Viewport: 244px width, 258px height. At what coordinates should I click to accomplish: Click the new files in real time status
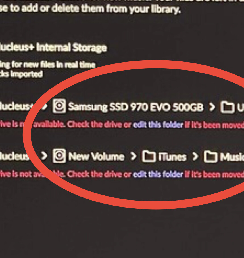click(x=48, y=65)
